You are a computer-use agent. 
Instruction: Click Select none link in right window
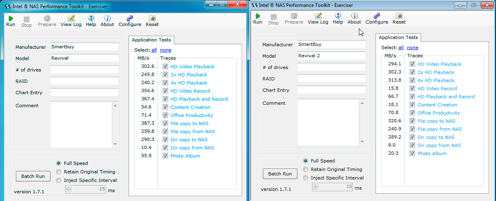pyautogui.click(x=413, y=48)
